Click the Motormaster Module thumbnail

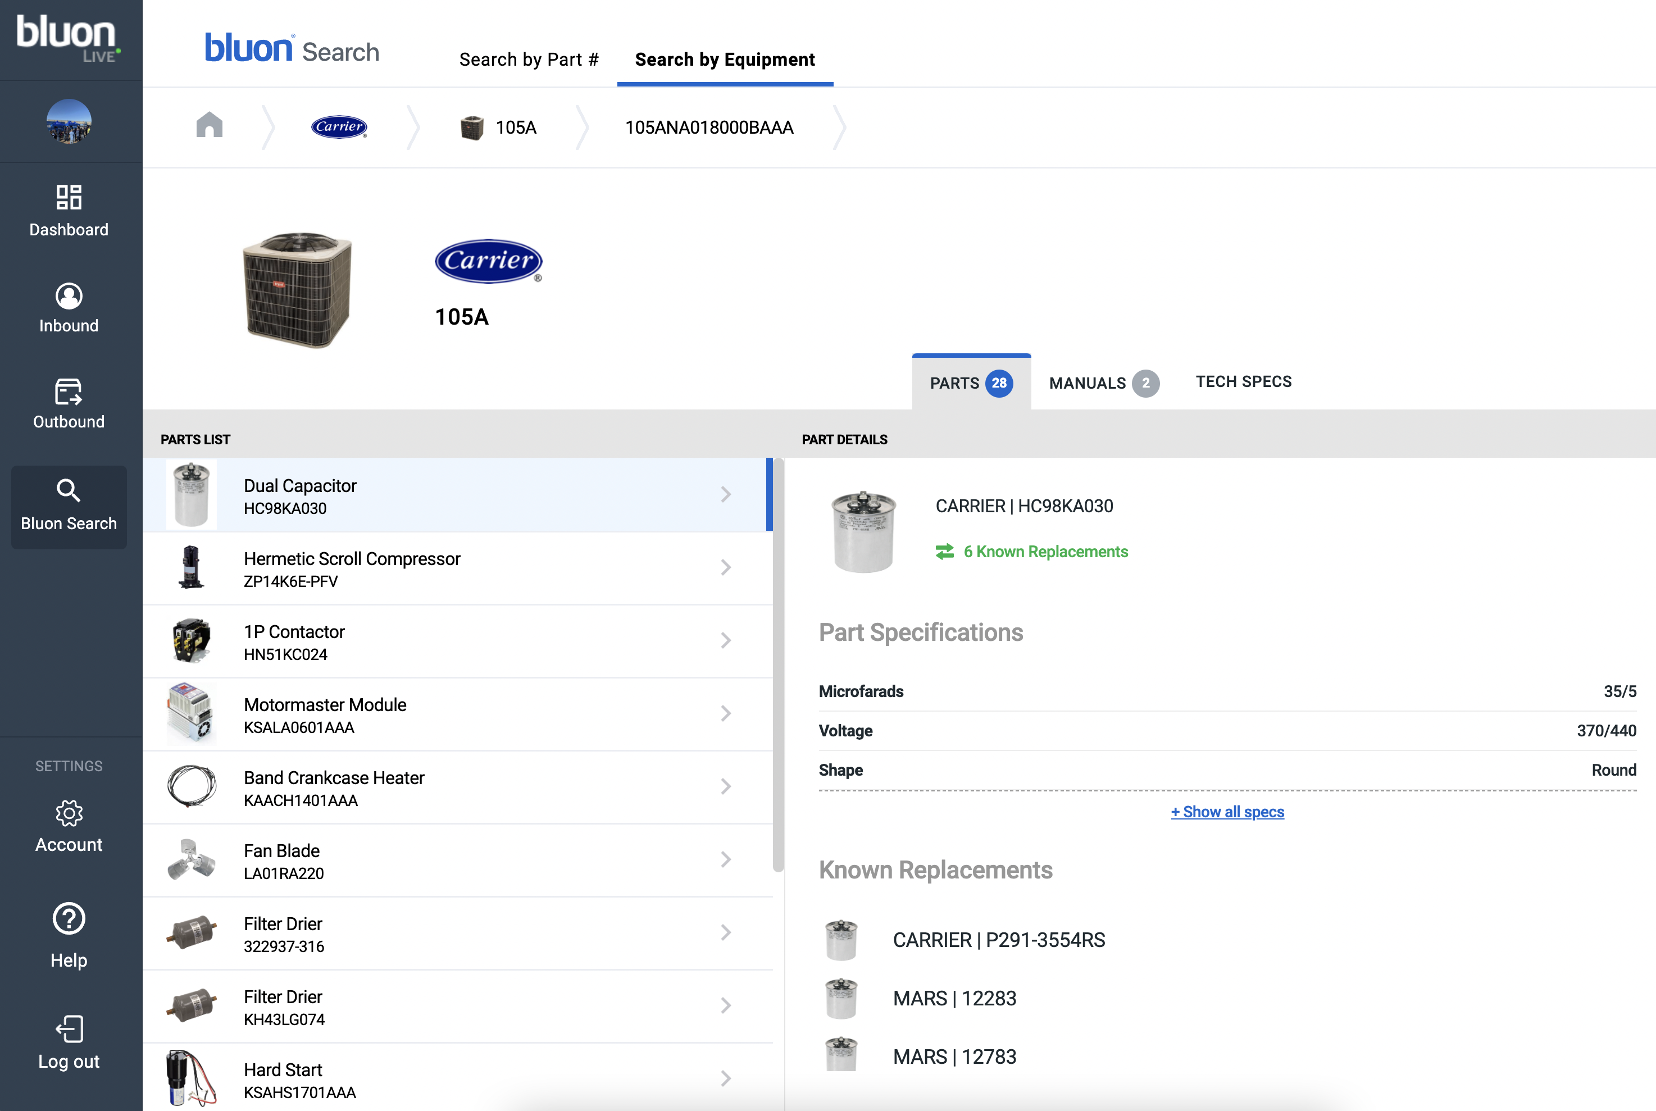[x=192, y=713]
